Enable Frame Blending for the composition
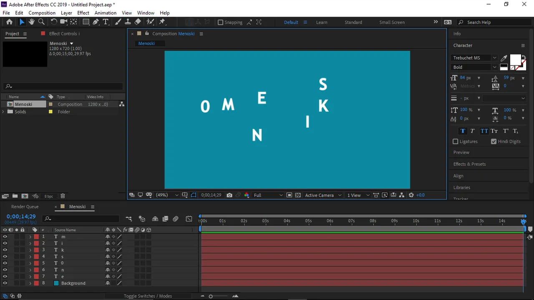 click(x=165, y=219)
